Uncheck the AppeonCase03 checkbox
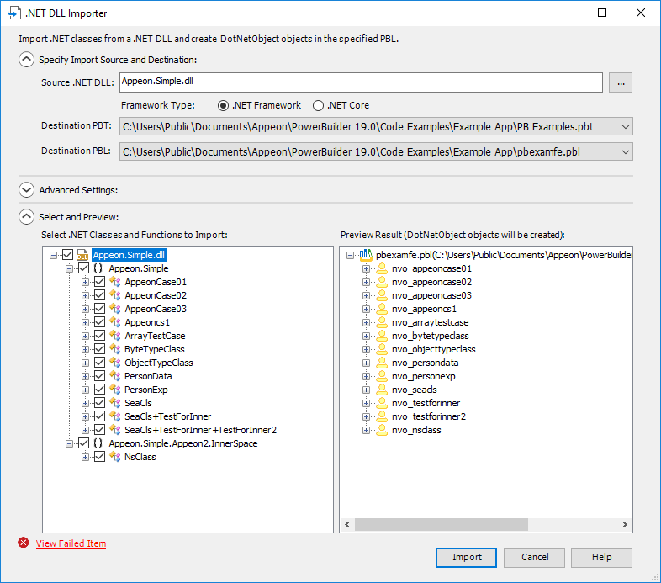 (x=99, y=309)
